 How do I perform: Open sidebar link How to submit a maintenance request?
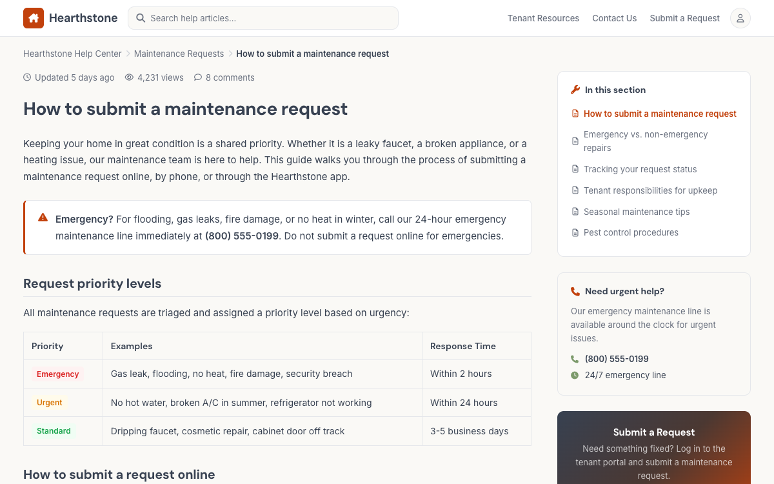(660, 114)
